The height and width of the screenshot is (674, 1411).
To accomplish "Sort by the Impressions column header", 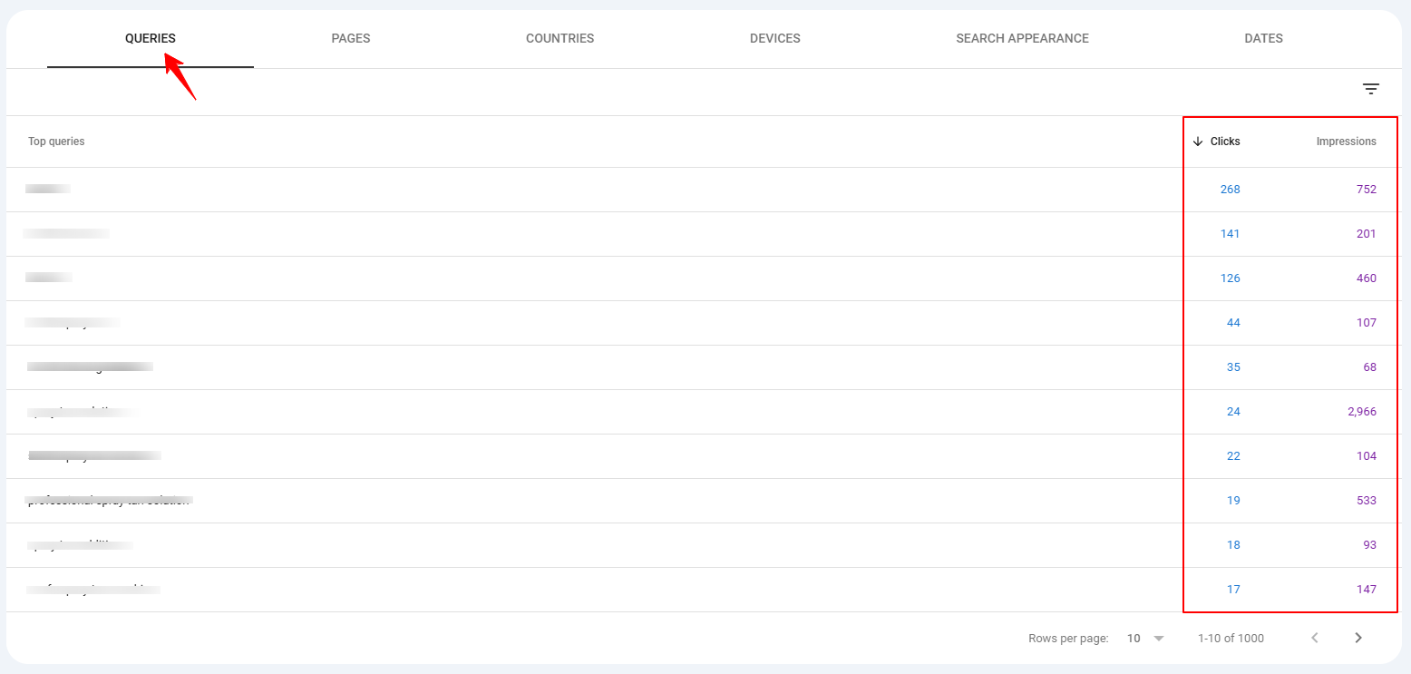I will pyautogui.click(x=1346, y=142).
